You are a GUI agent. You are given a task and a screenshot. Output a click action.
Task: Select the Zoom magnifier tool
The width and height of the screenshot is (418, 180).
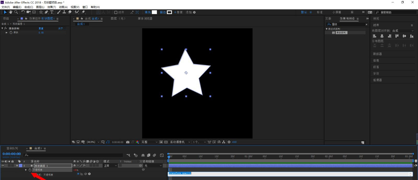[x=16, y=12]
